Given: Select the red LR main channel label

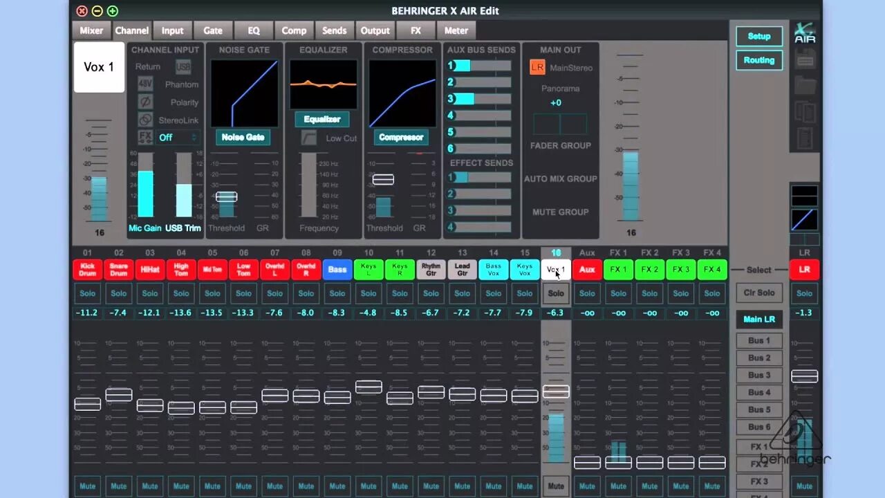Looking at the screenshot, I should [804, 269].
